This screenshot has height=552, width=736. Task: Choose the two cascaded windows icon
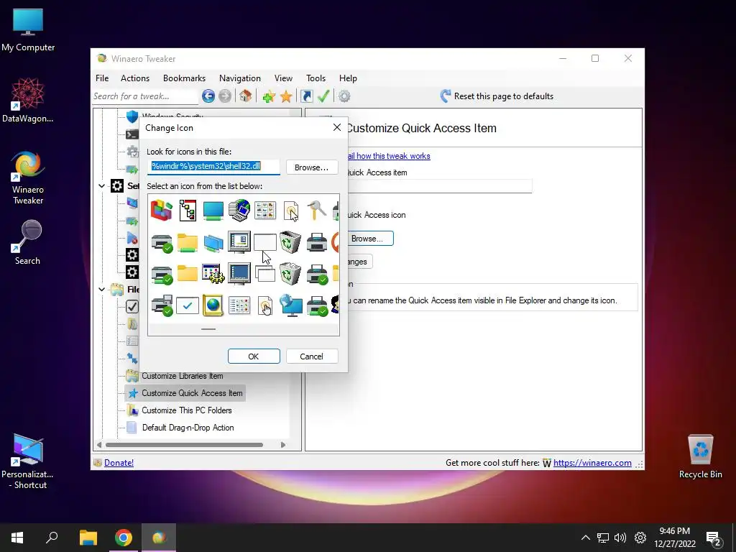[264, 274]
